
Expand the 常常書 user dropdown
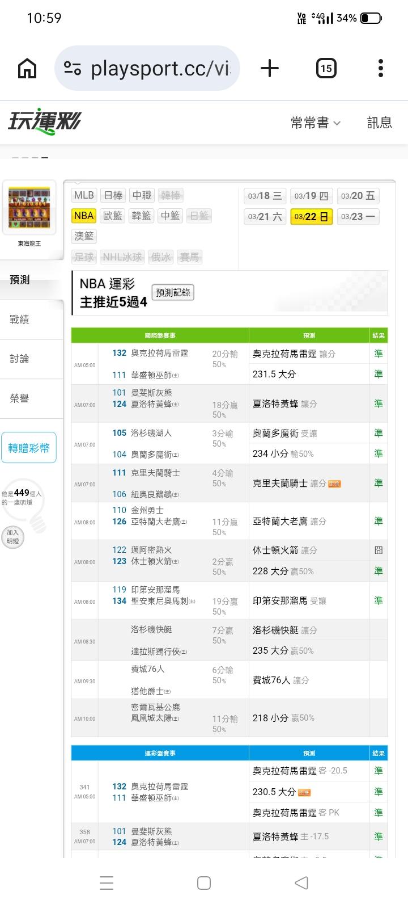pos(316,123)
